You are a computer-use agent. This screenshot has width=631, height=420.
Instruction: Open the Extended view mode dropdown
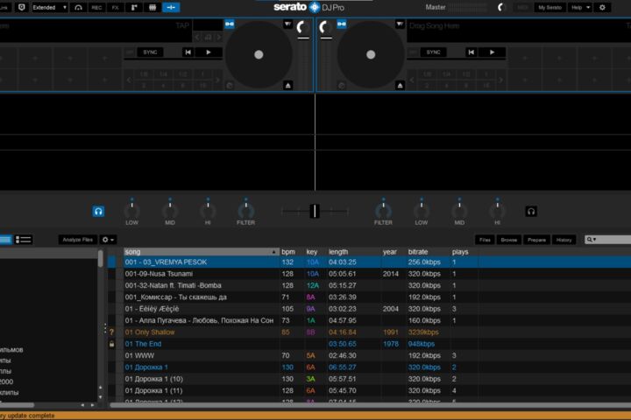click(x=49, y=7)
